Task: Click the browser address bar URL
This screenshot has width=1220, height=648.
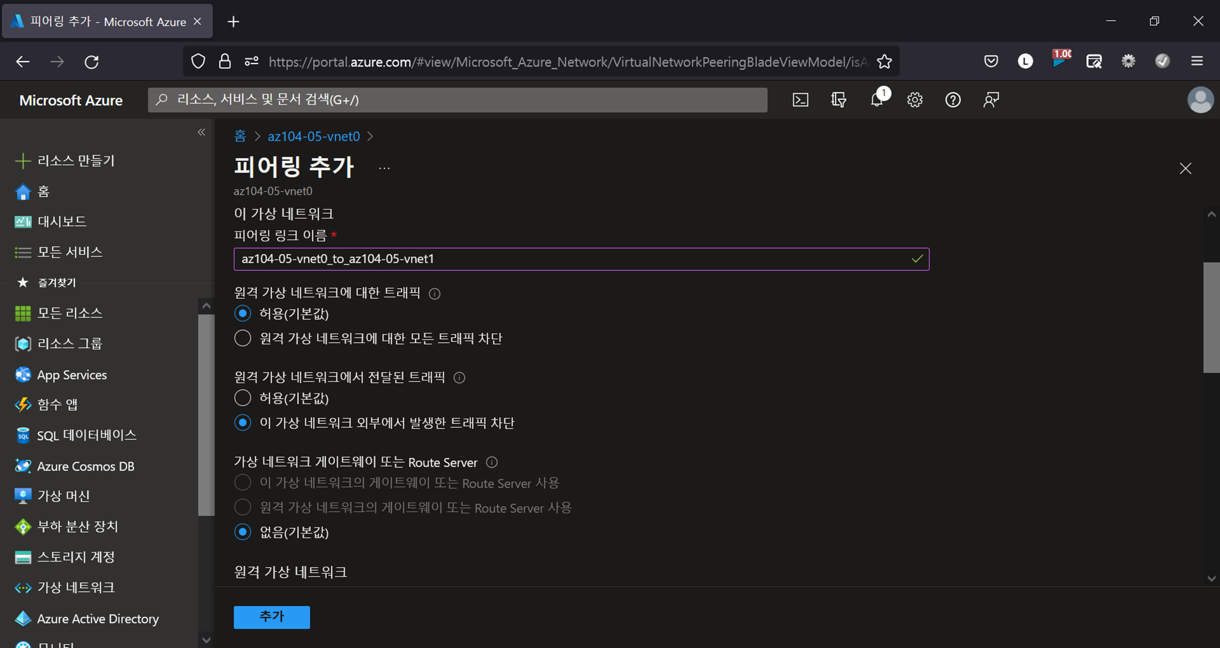Action: click(567, 62)
